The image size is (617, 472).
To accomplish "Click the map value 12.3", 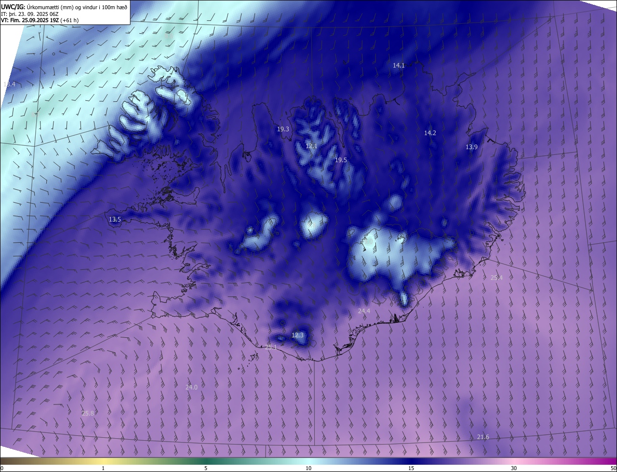I will [298, 335].
